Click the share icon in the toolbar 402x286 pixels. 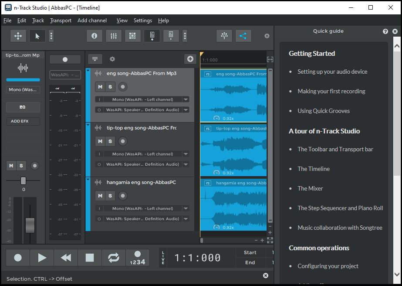click(x=243, y=36)
